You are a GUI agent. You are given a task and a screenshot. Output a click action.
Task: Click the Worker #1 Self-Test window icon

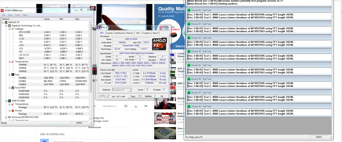coord(188,11)
